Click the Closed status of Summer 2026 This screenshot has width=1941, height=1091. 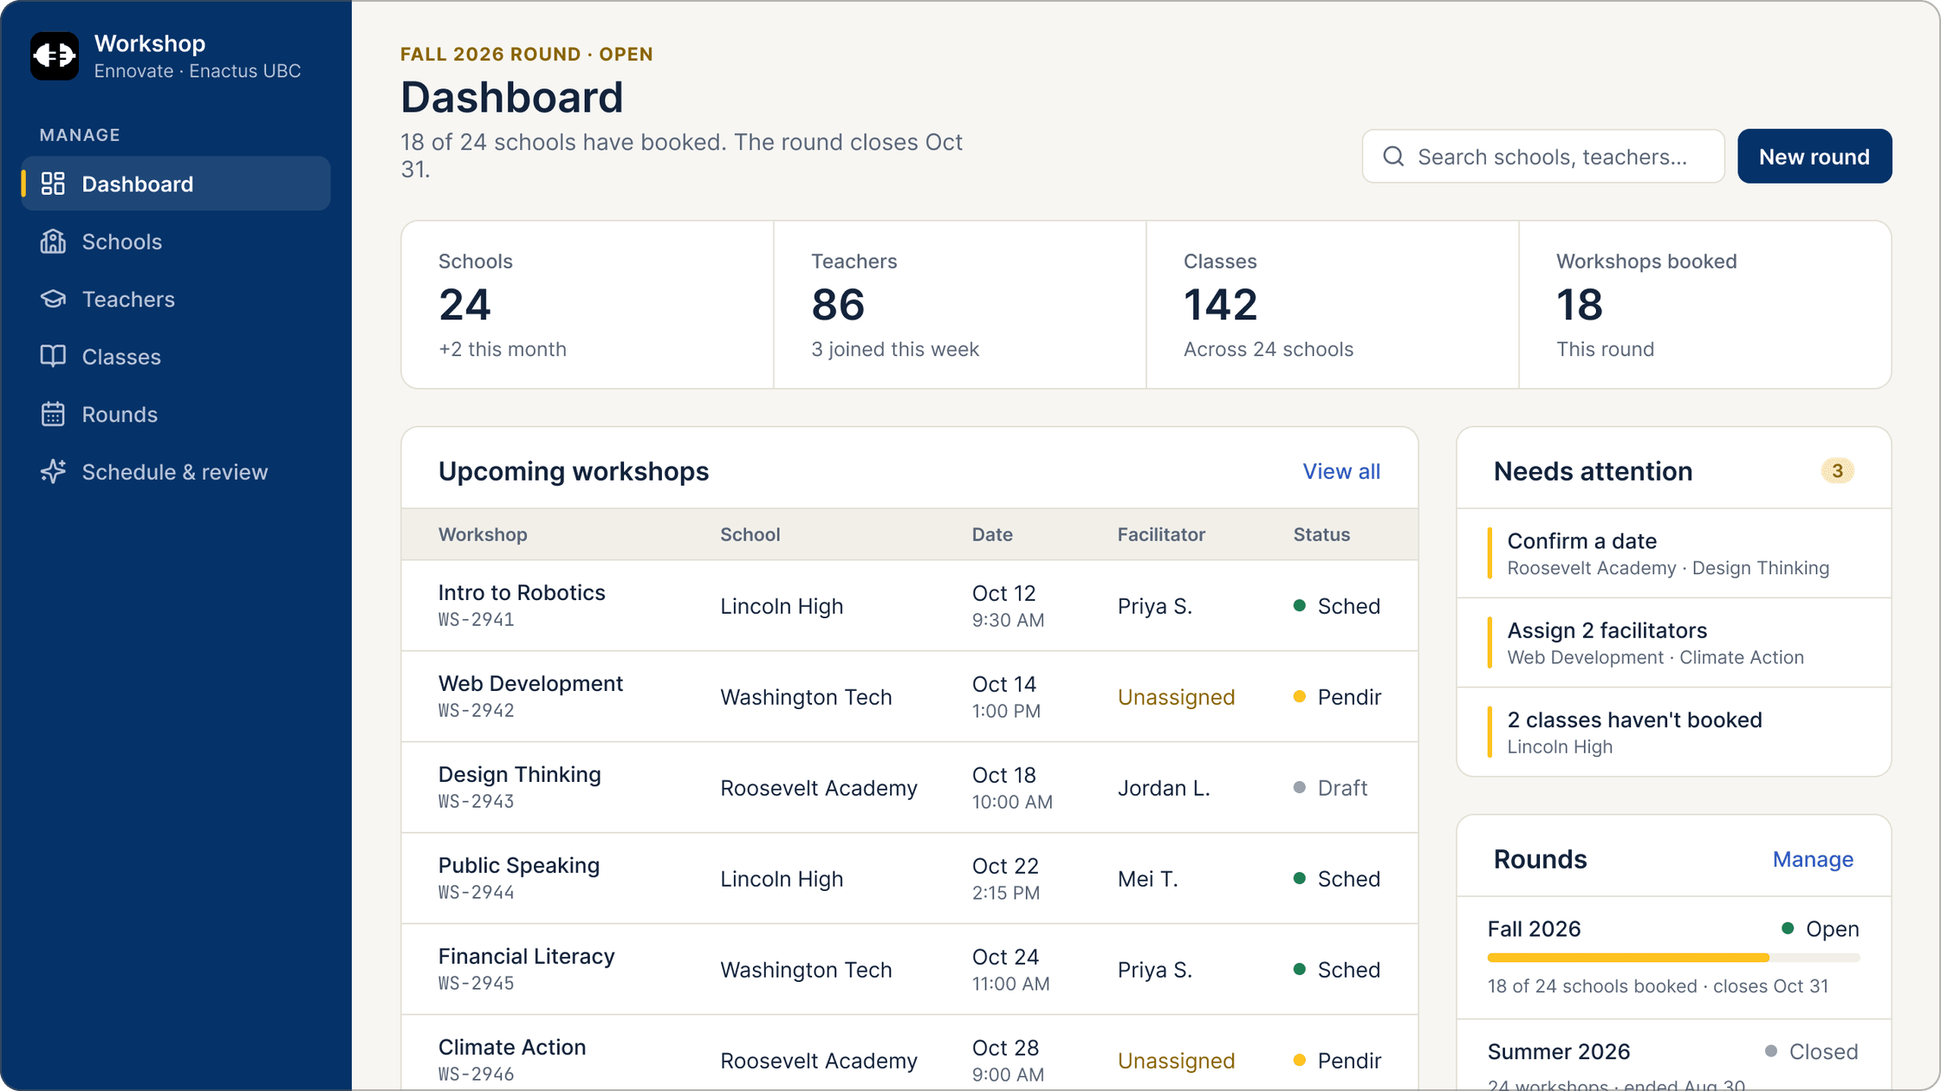1811,1051
